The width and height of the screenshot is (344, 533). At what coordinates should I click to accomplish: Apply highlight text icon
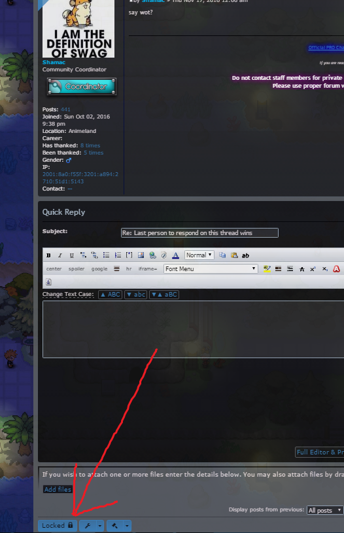(x=267, y=269)
